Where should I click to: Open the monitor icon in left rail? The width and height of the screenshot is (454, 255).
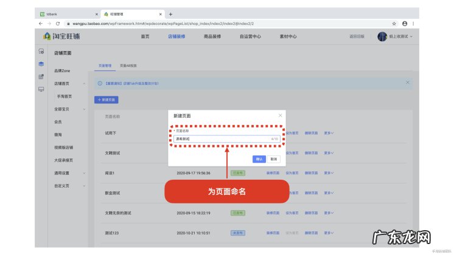[x=41, y=89]
